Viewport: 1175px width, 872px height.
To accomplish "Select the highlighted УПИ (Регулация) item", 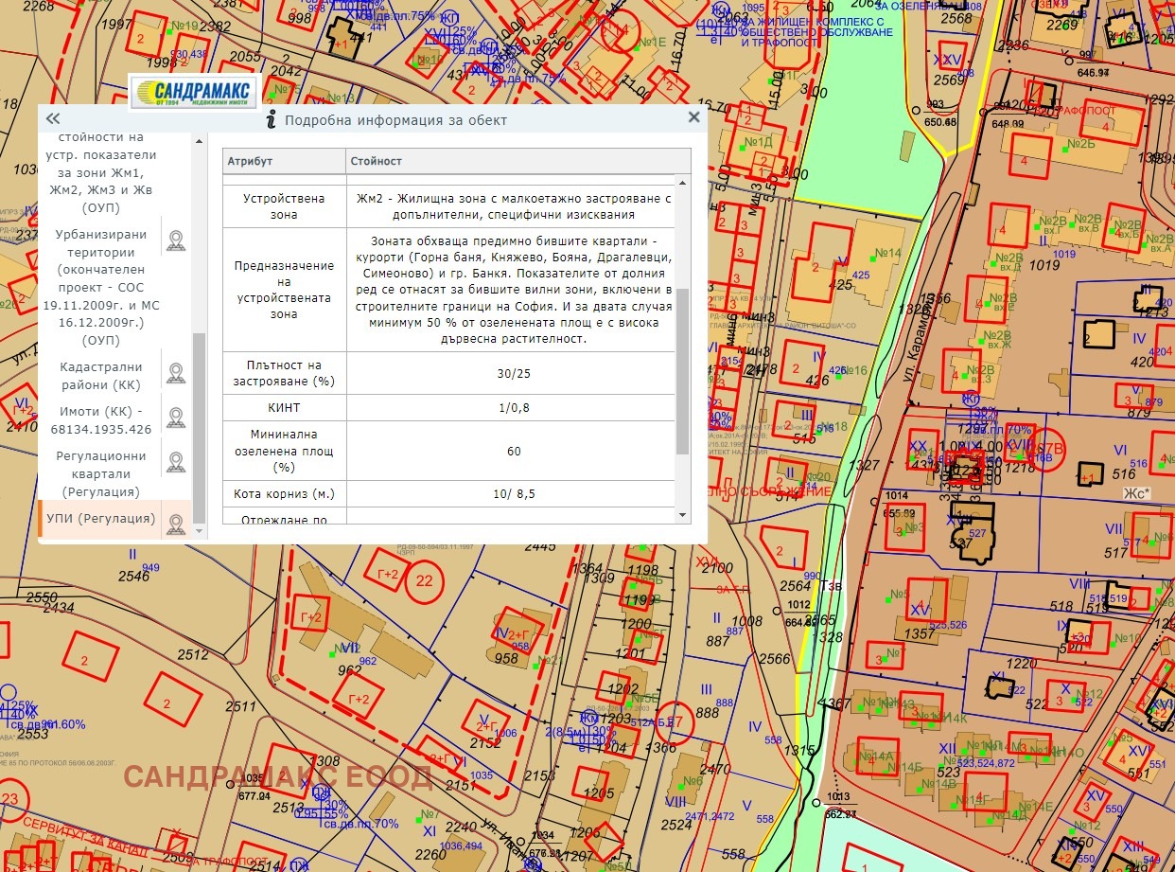I will point(100,519).
